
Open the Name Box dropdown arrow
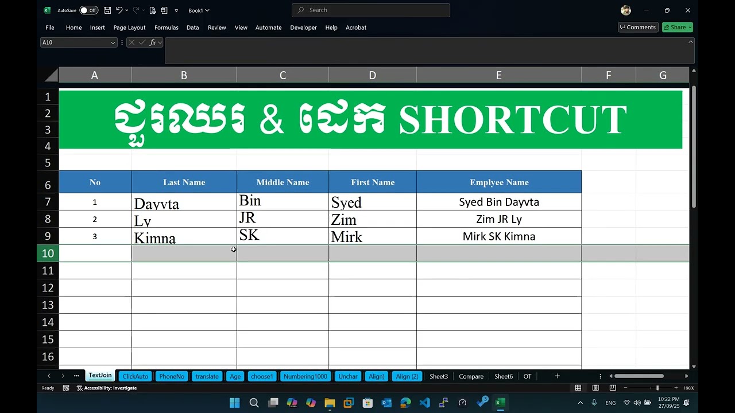coord(113,42)
